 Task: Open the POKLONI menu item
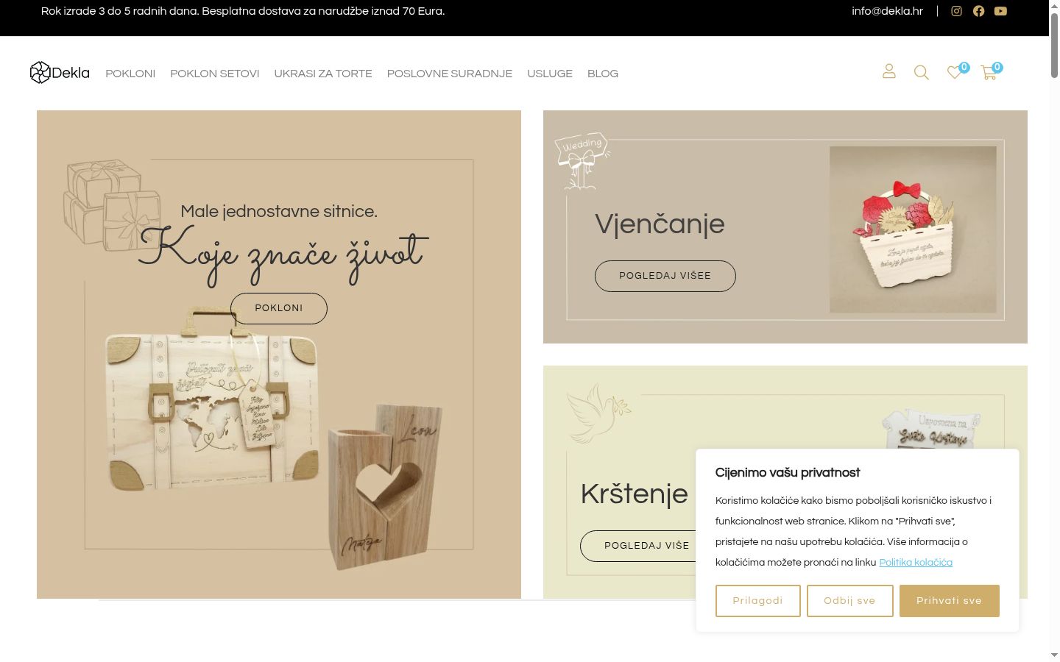pos(130,74)
